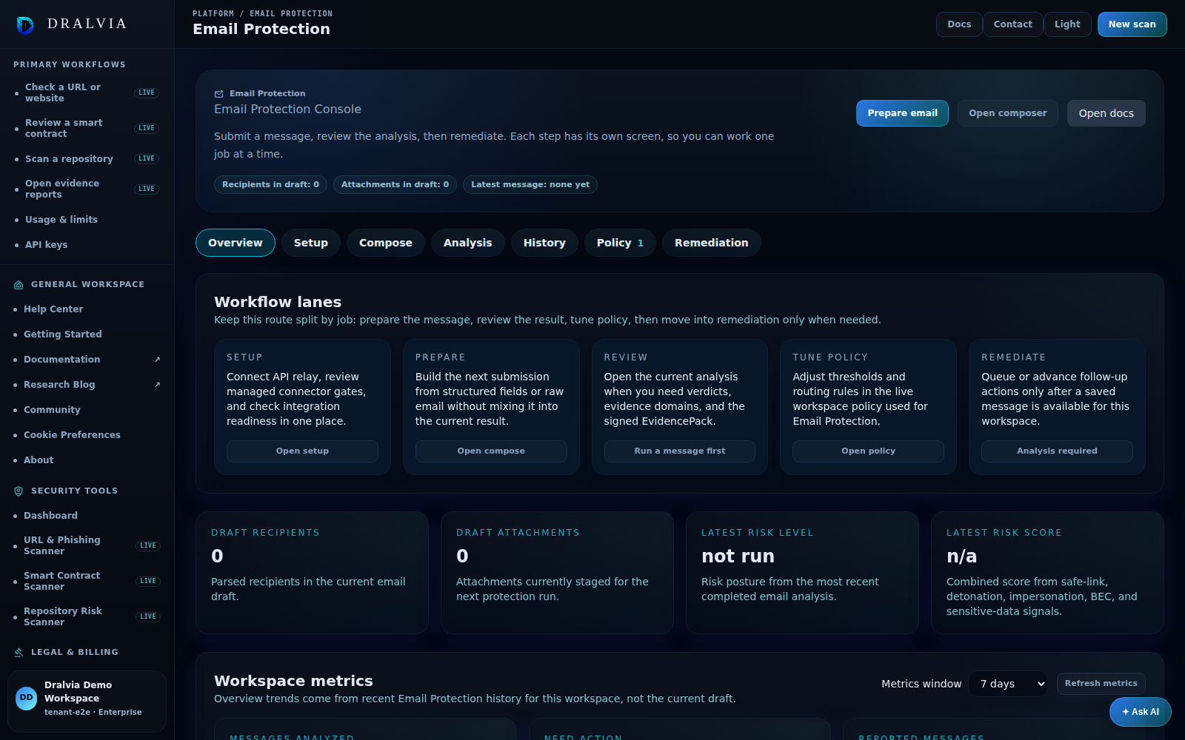Click the General Workspace home icon
This screenshot has width=1185, height=740.
(x=19, y=285)
